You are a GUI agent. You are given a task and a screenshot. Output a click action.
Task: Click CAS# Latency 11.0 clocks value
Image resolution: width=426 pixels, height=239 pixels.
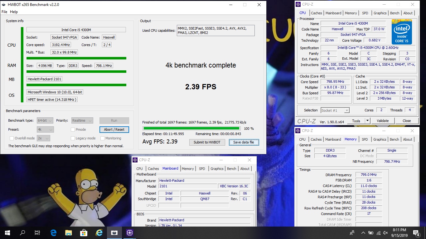369,186
